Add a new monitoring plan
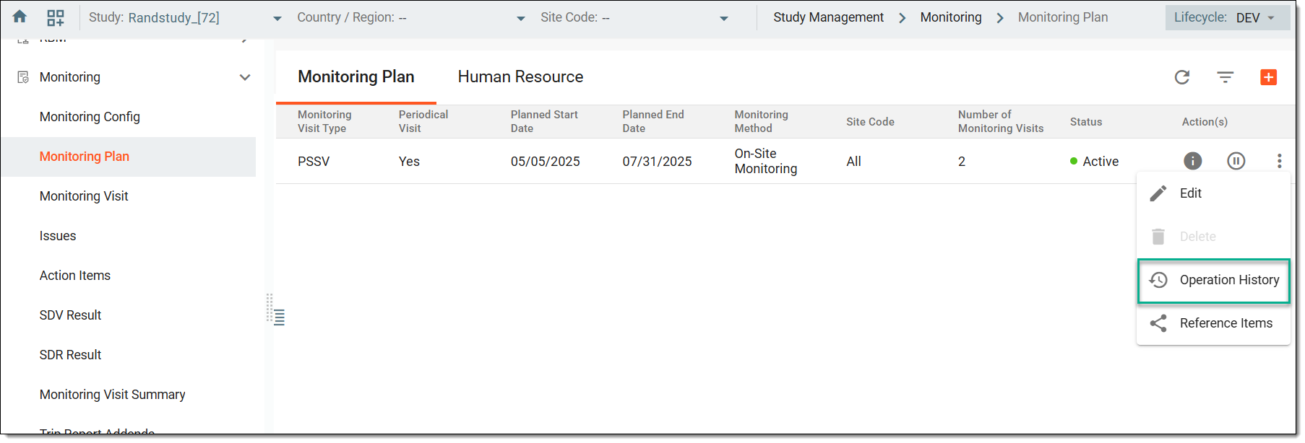 [x=1269, y=77]
